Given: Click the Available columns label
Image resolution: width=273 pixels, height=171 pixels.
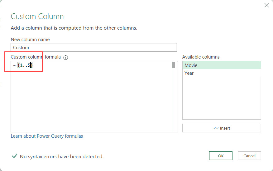Looking at the screenshot, I should (201, 57).
